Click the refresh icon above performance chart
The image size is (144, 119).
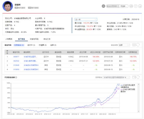(138, 77)
